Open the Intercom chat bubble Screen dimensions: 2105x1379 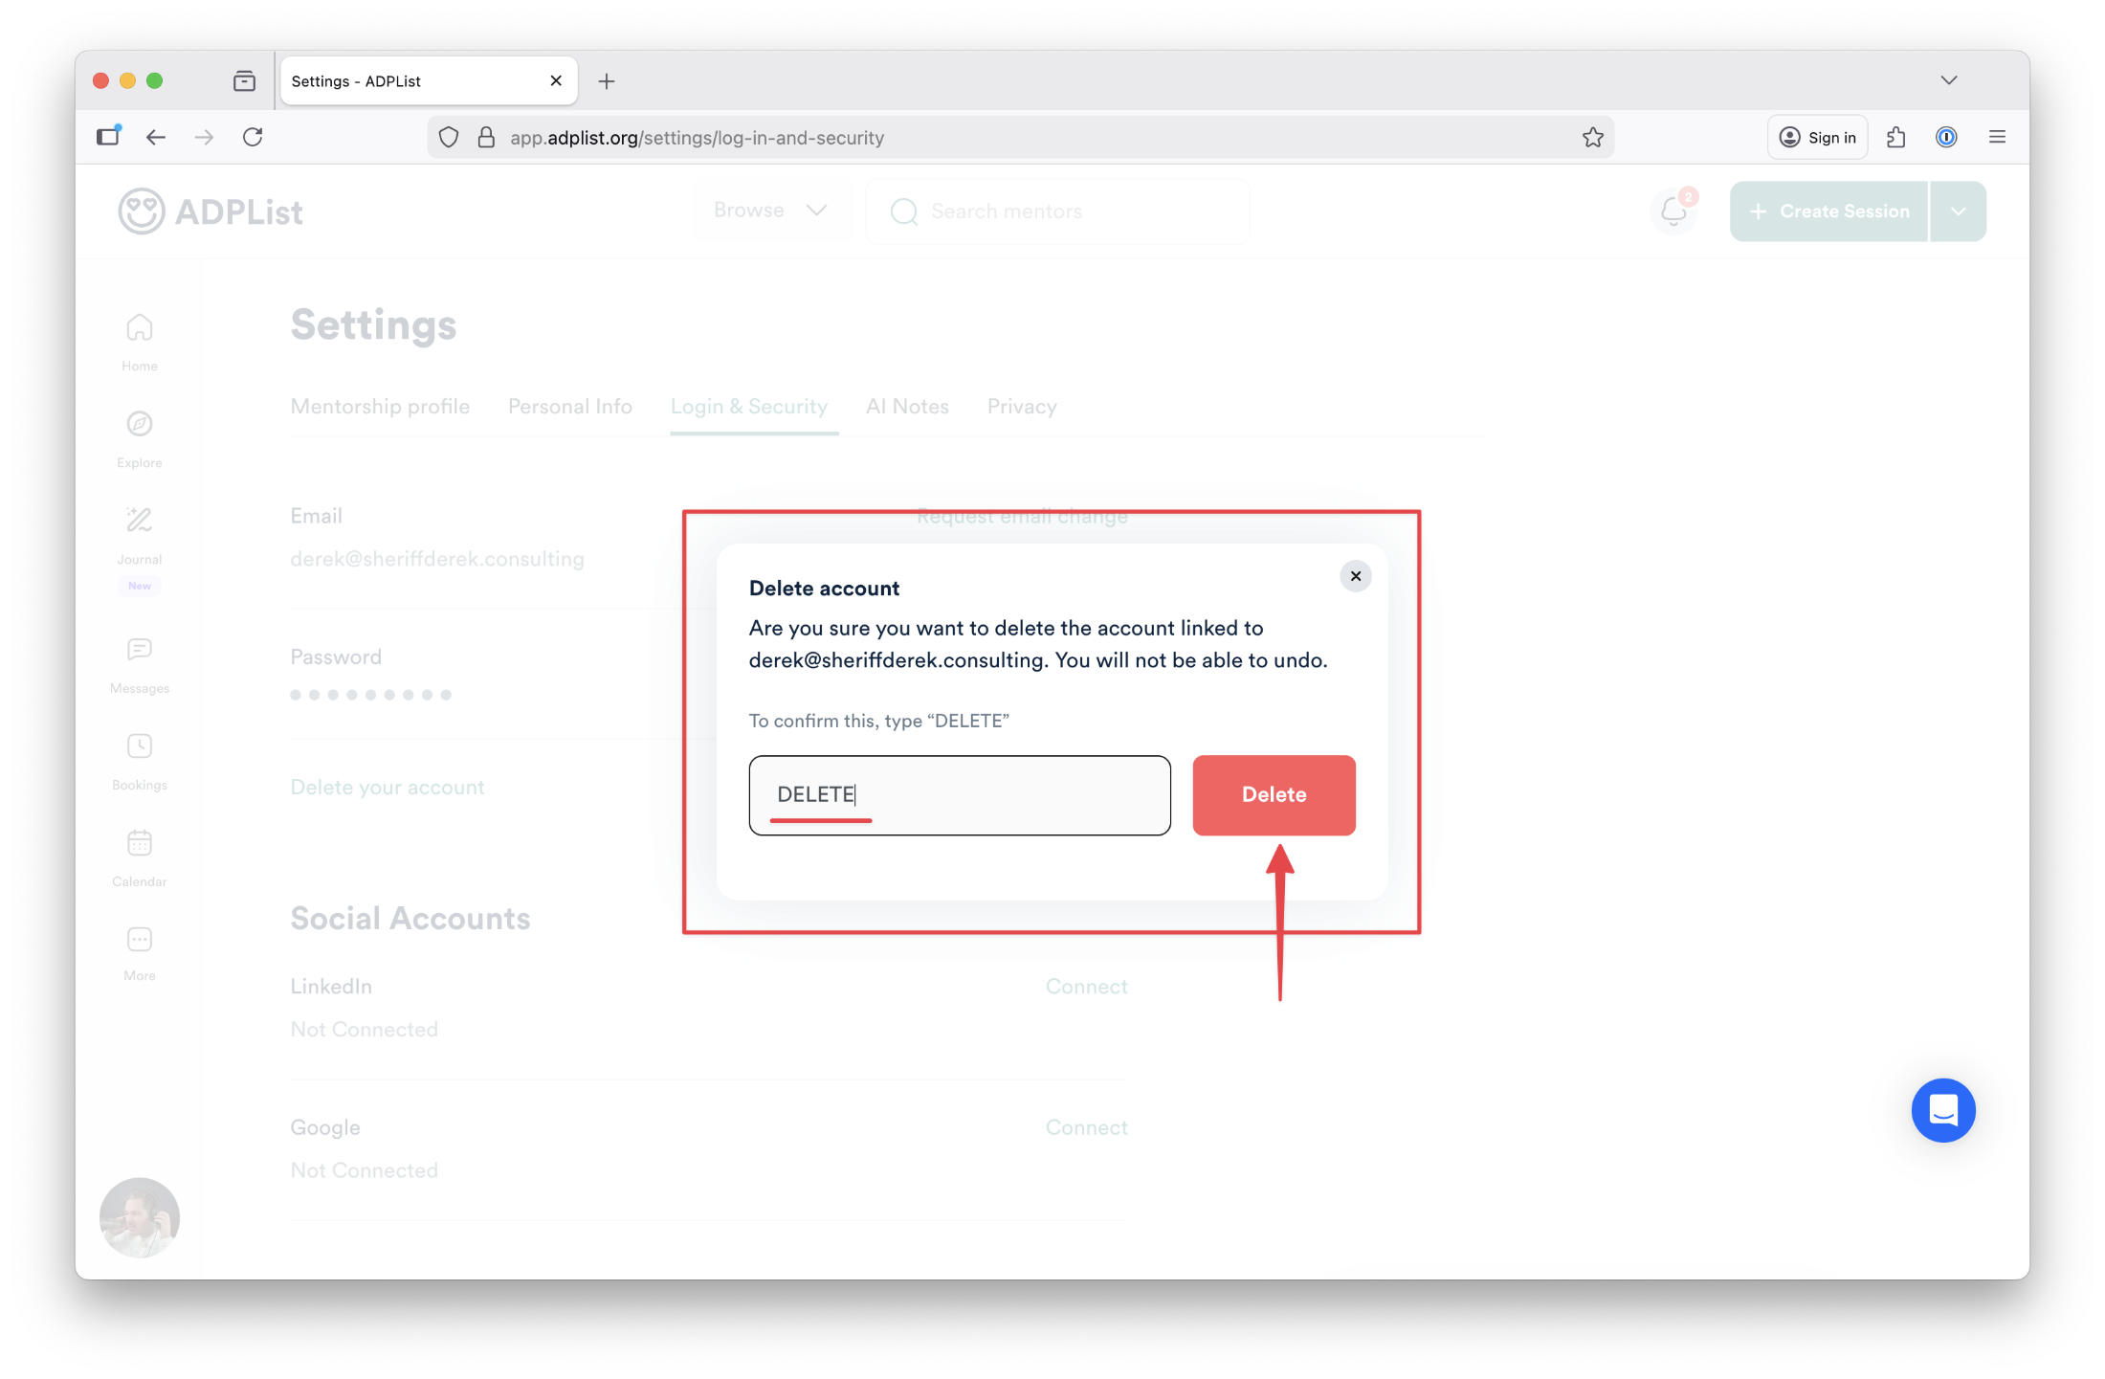1942,1110
